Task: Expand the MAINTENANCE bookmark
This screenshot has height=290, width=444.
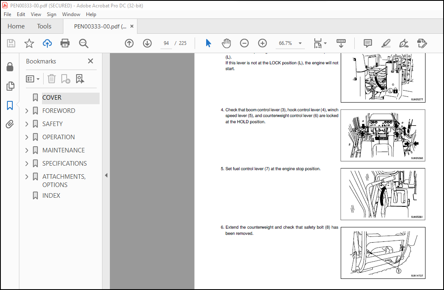Action: click(x=27, y=150)
